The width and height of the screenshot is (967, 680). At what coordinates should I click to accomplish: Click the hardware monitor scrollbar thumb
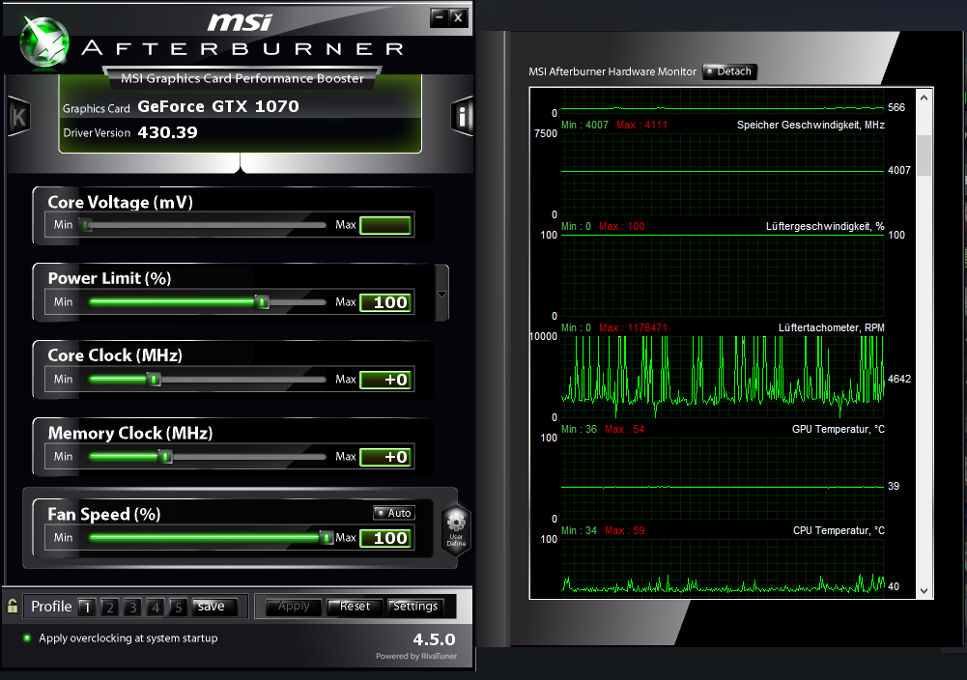point(924,156)
